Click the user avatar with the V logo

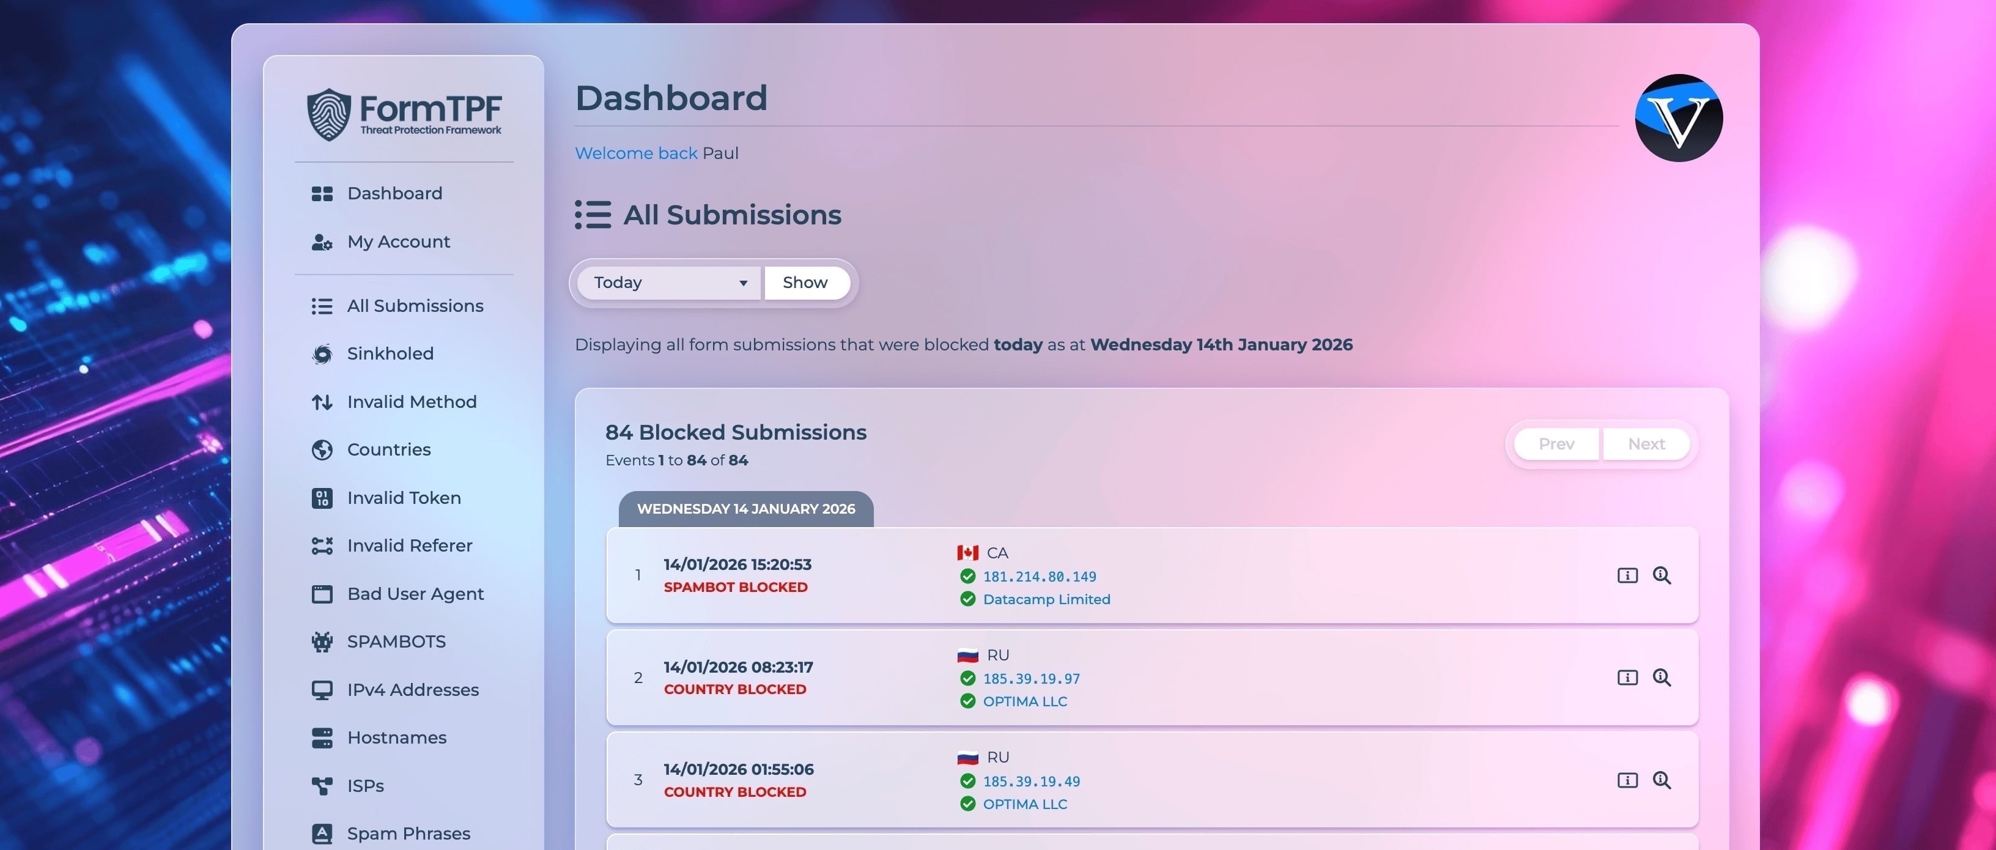tap(1678, 118)
